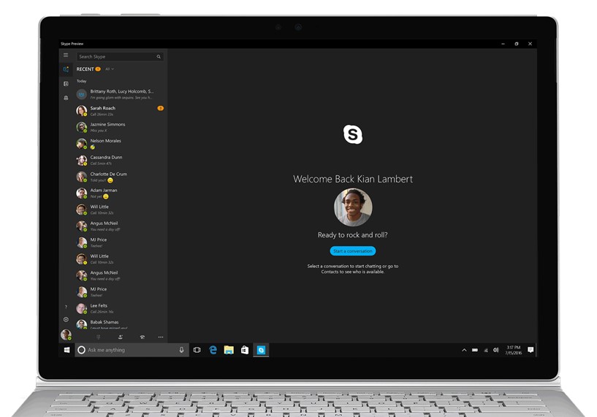The width and height of the screenshot is (597, 417).
Task: Click the search magnifier icon
Action: click(x=159, y=57)
